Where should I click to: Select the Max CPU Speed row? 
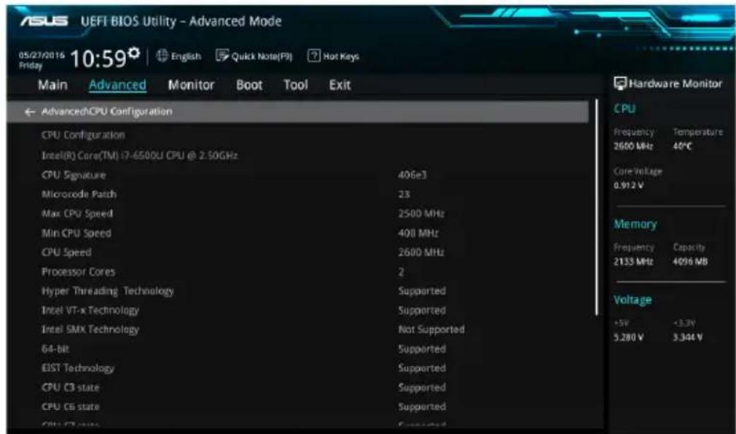click(77, 214)
